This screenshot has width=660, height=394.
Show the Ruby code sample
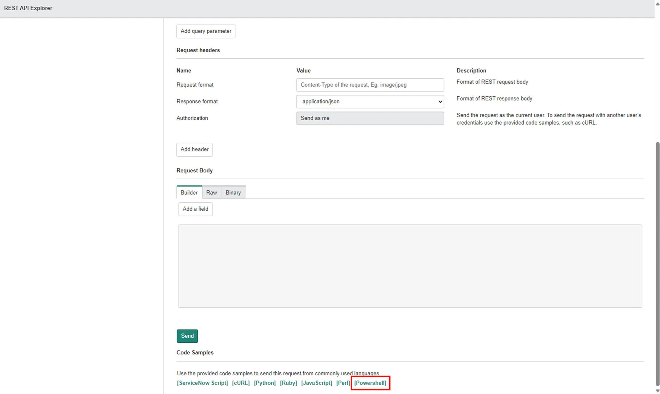pyautogui.click(x=288, y=383)
